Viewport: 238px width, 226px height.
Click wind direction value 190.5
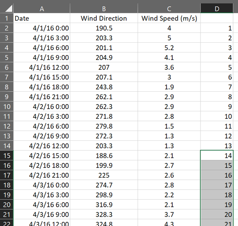104,28
